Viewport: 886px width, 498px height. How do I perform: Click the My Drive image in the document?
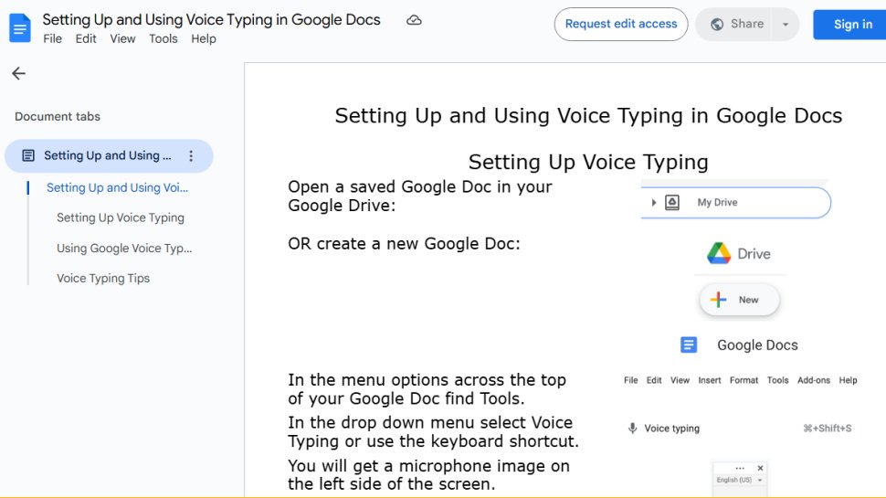point(735,202)
